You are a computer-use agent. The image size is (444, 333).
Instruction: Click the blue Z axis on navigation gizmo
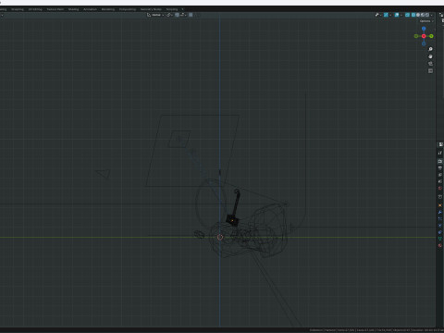(424, 29)
